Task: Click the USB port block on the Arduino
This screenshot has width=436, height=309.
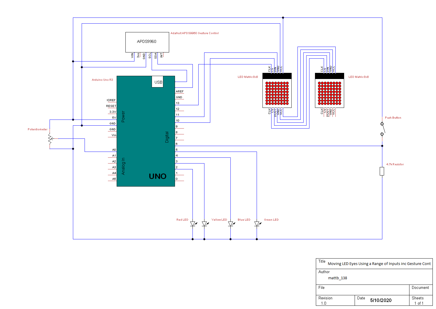Action: point(157,82)
